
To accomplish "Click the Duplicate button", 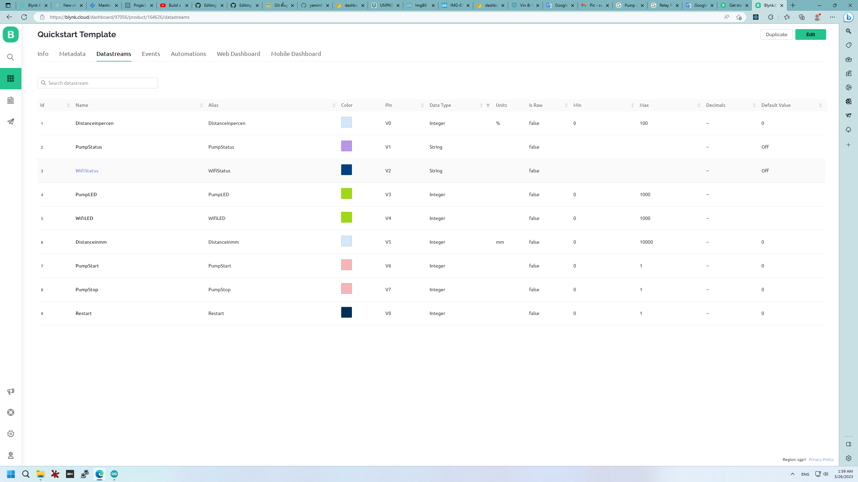I will coord(776,34).
